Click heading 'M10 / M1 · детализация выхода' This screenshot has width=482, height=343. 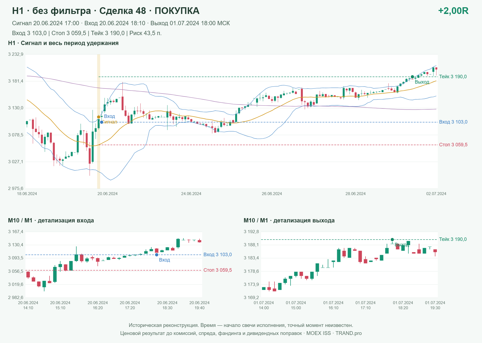click(x=289, y=221)
